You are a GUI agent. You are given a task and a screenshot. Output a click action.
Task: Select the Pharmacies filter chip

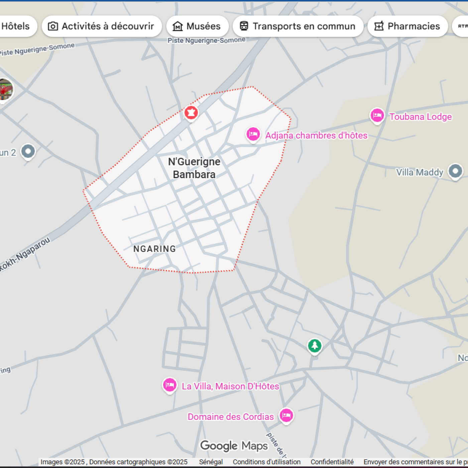pos(407,26)
